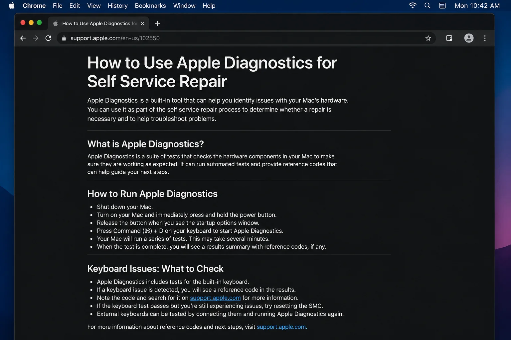Click the "suite of tests" description paragraph

212,164
